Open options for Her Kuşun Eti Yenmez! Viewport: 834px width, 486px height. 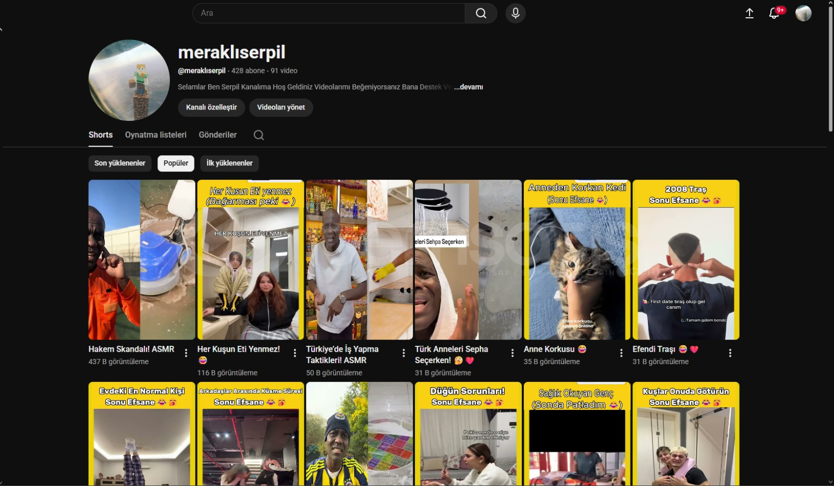pyautogui.click(x=295, y=353)
